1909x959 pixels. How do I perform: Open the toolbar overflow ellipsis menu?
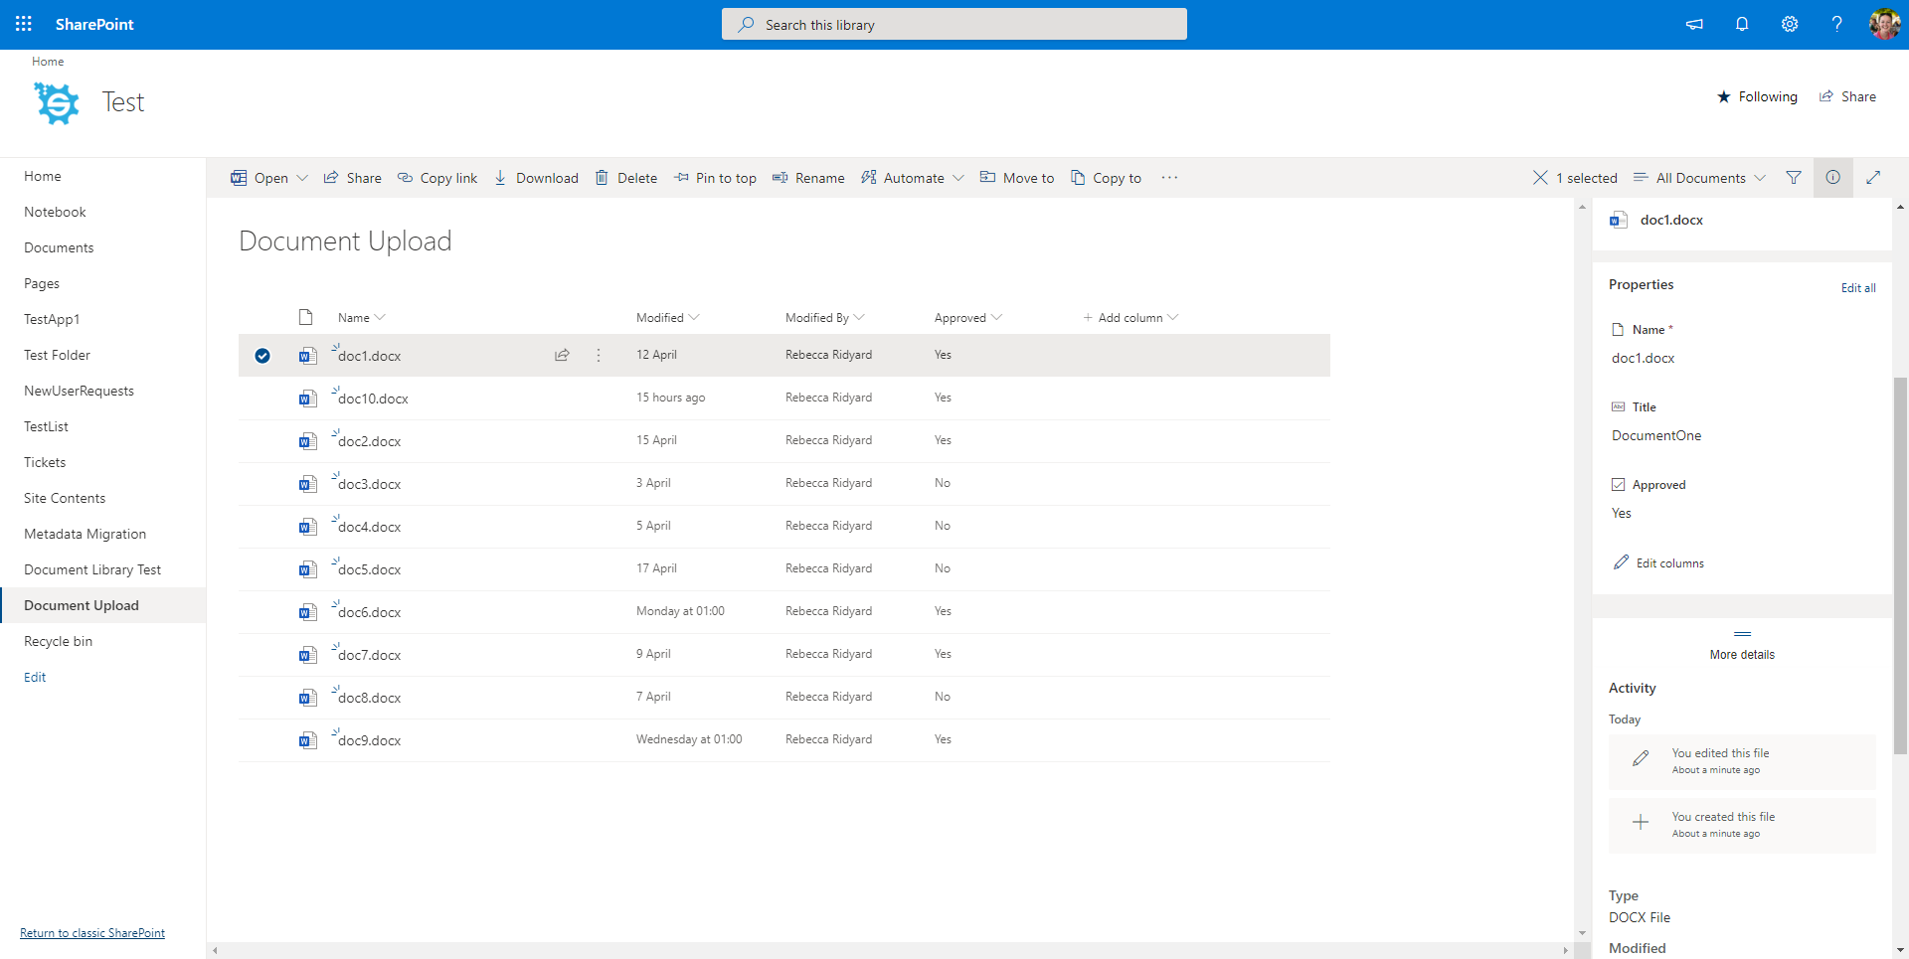point(1169,178)
